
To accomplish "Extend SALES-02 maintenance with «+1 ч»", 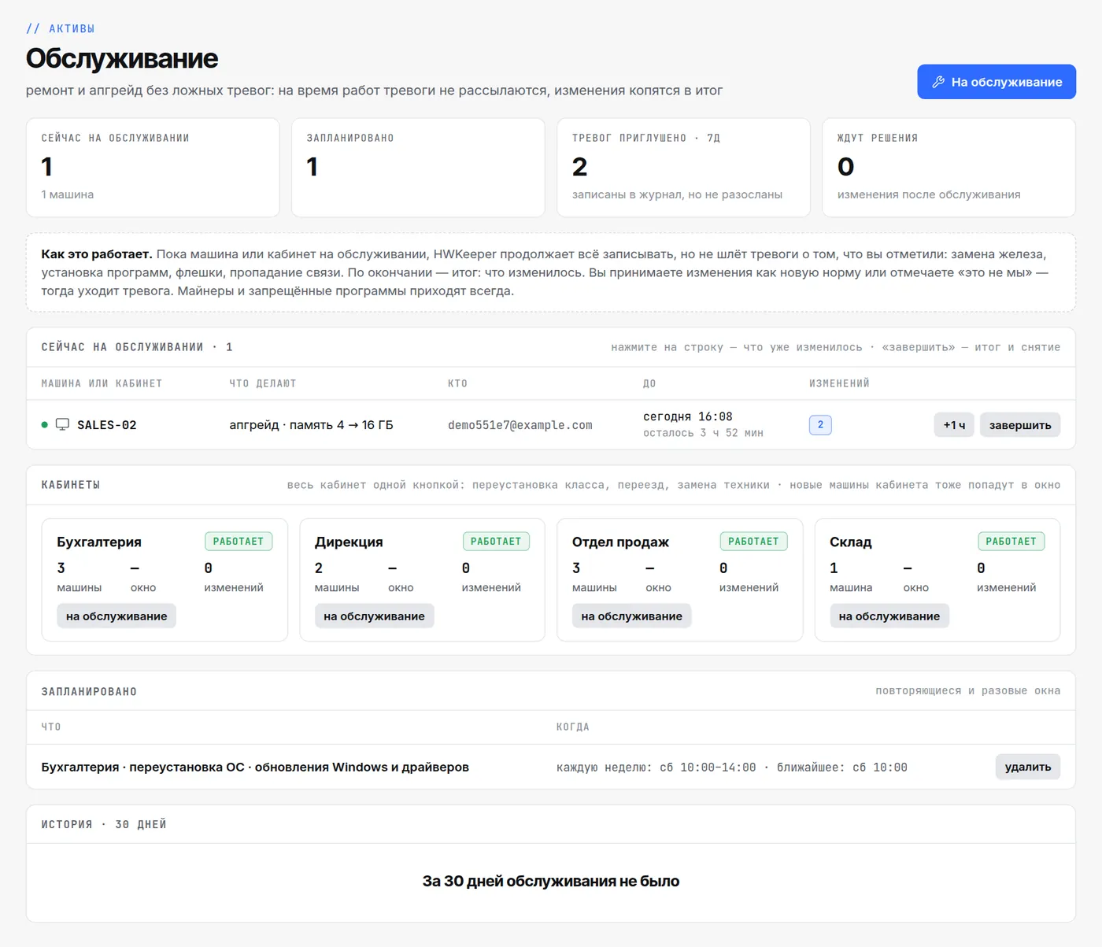I will (954, 425).
